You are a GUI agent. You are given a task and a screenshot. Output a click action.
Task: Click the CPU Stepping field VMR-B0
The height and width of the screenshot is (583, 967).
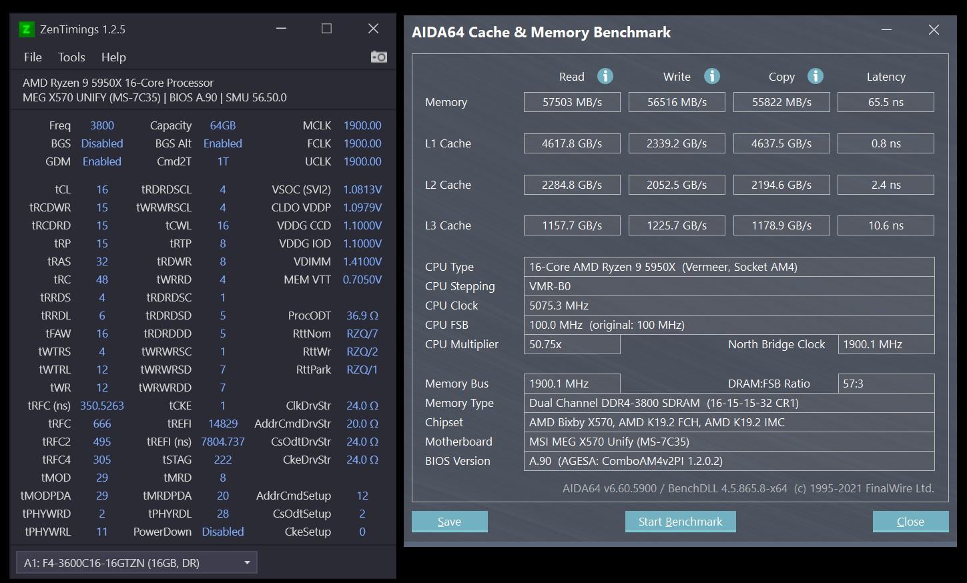729,286
